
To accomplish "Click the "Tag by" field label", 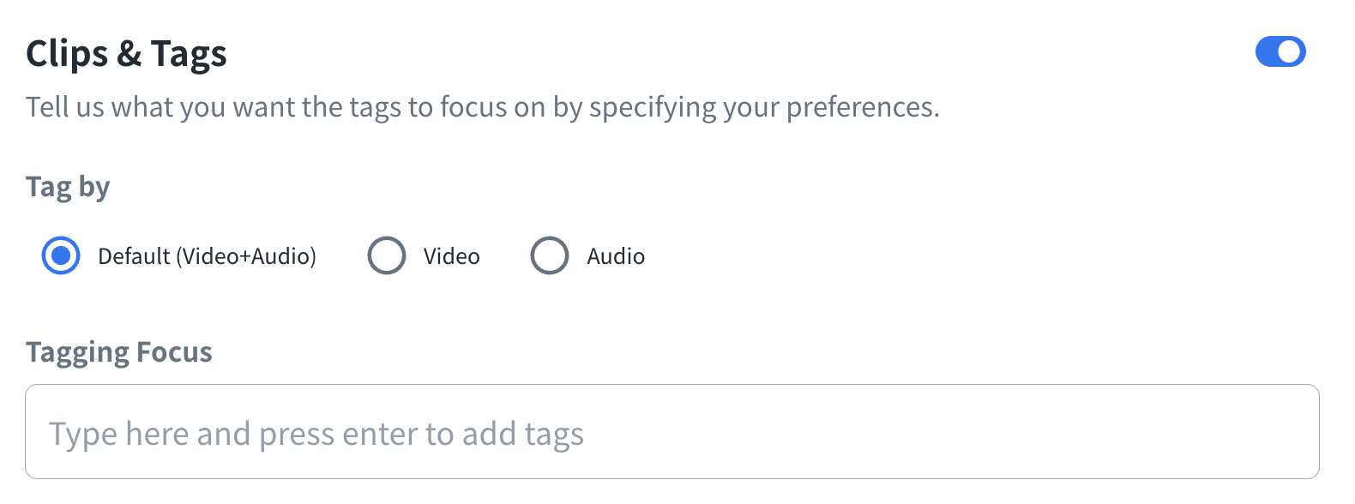I will pos(68,187).
